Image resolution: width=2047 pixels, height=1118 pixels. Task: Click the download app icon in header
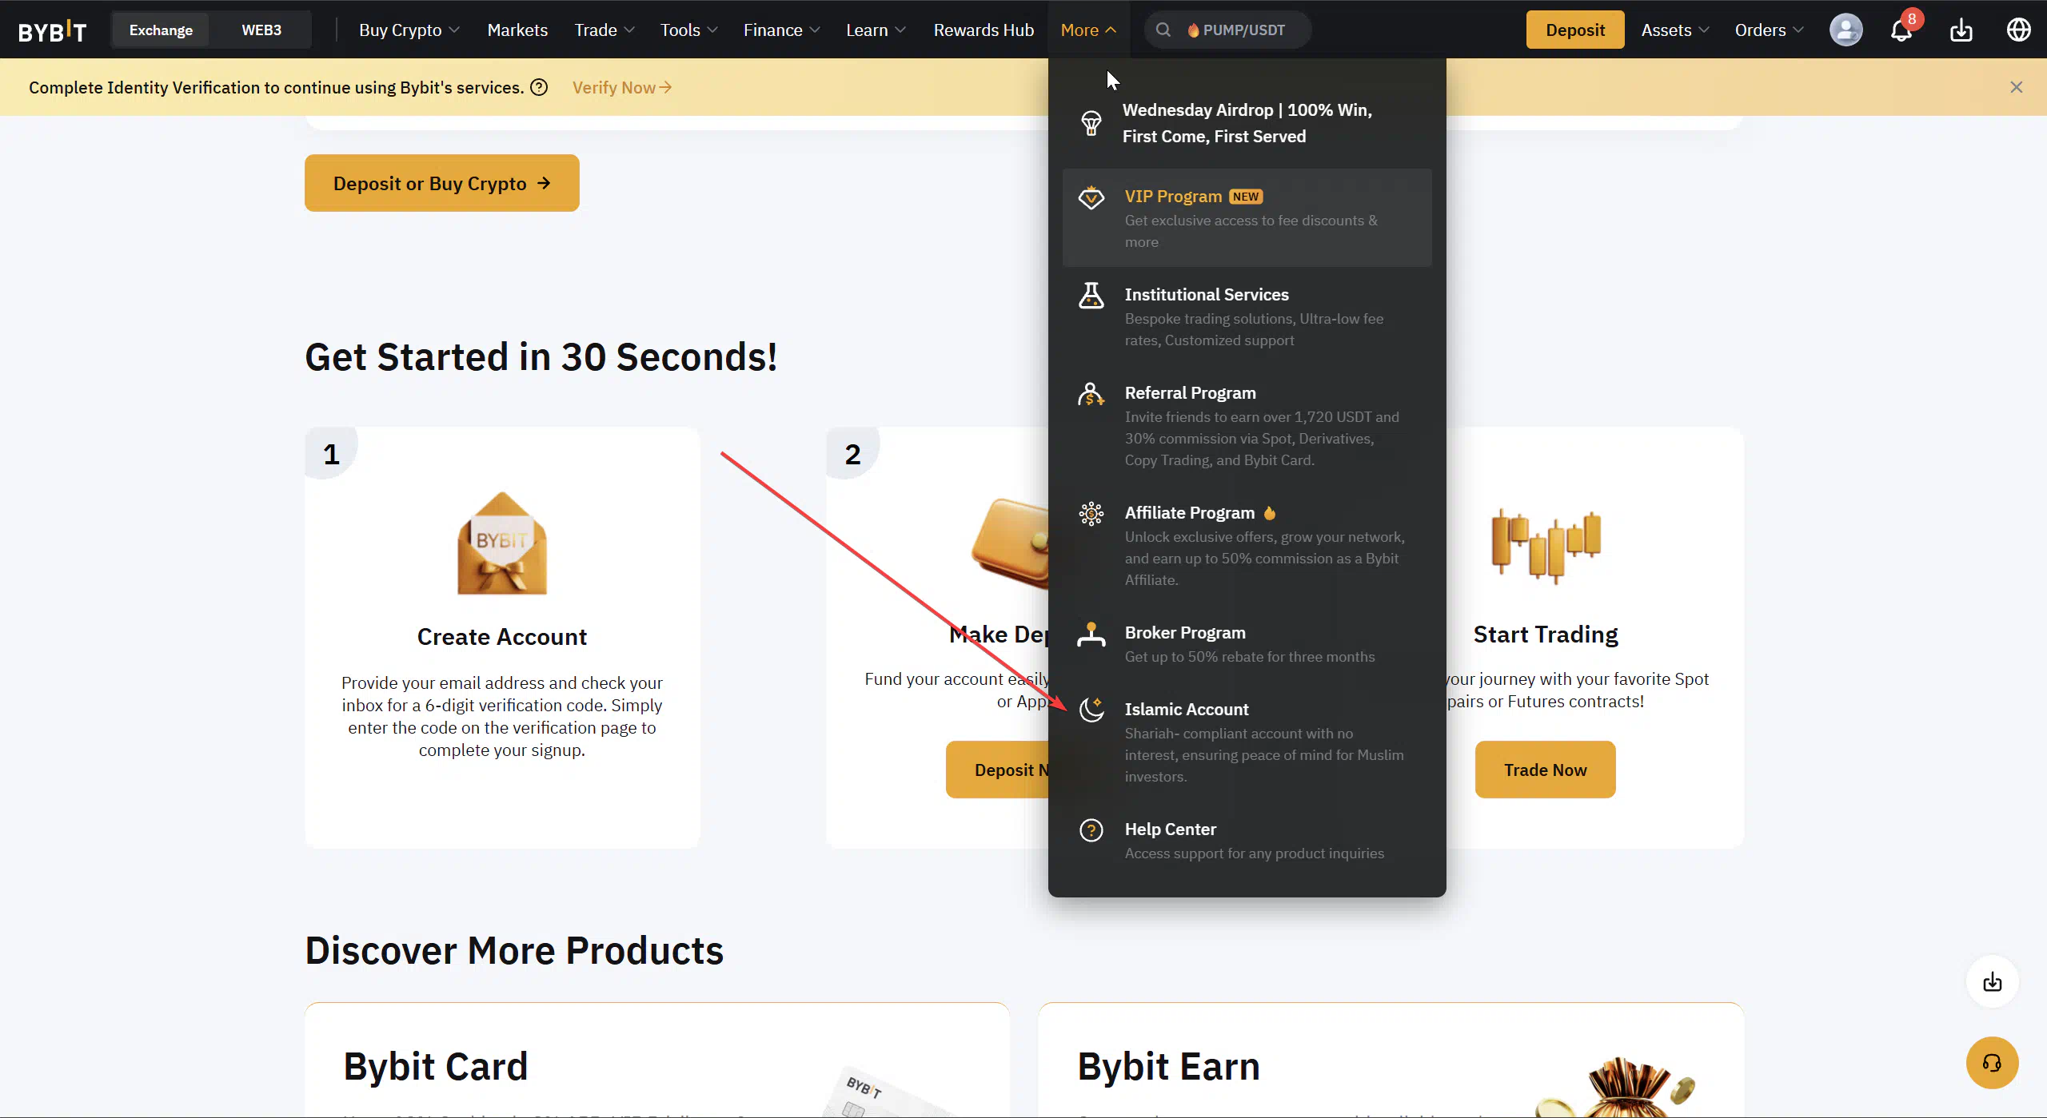[1961, 30]
